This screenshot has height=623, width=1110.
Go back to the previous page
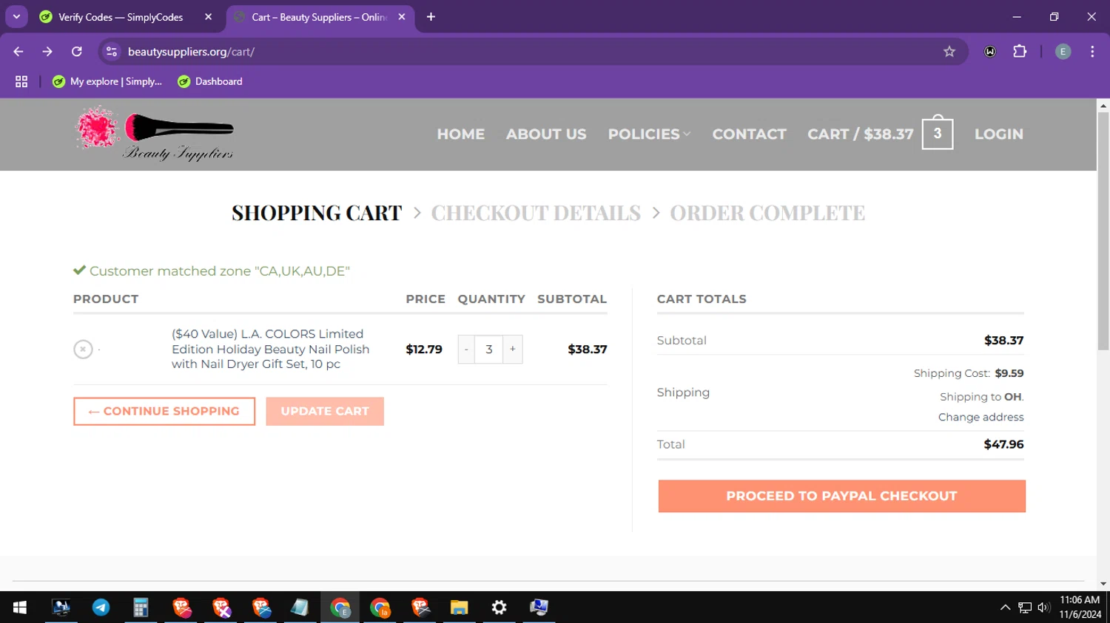(x=18, y=52)
